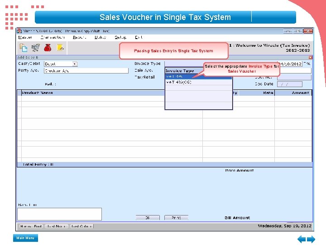Go to the previous slide arrow
This screenshot has height=245, width=326.
click(x=302, y=239)
